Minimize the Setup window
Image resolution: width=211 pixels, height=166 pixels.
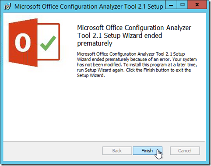pos(171,5)
